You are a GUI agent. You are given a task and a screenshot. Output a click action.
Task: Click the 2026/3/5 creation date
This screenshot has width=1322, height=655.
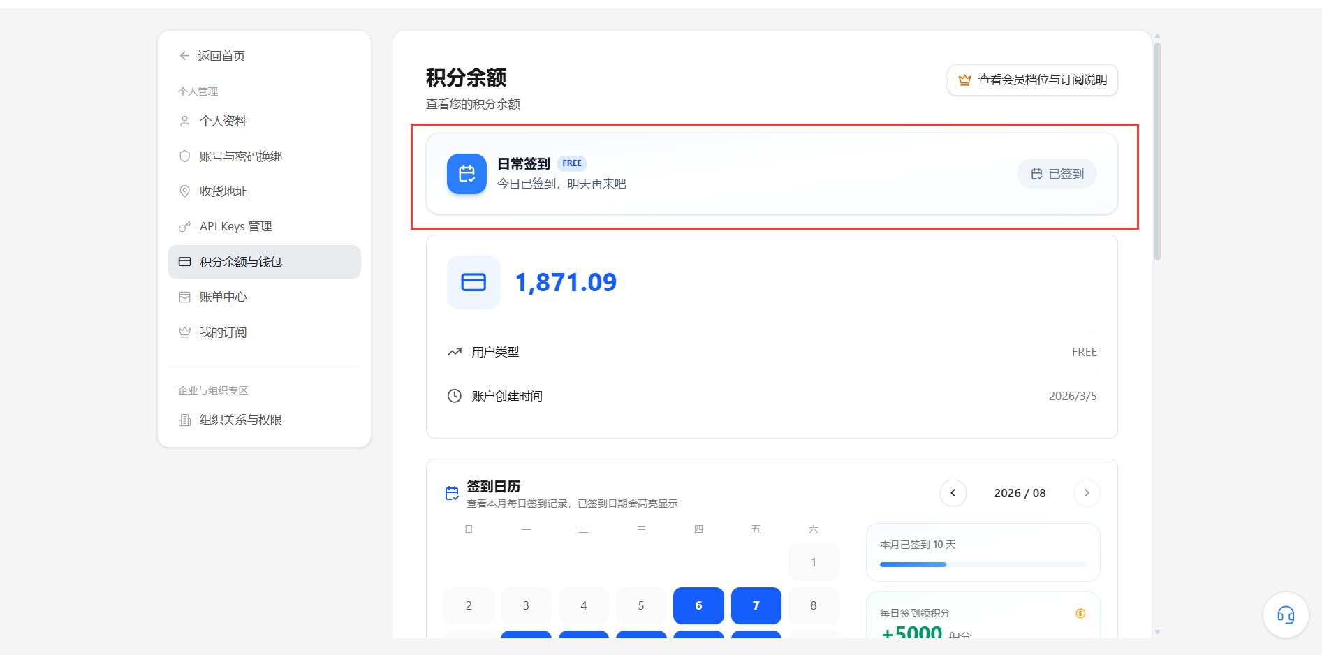click(1072, 396)
